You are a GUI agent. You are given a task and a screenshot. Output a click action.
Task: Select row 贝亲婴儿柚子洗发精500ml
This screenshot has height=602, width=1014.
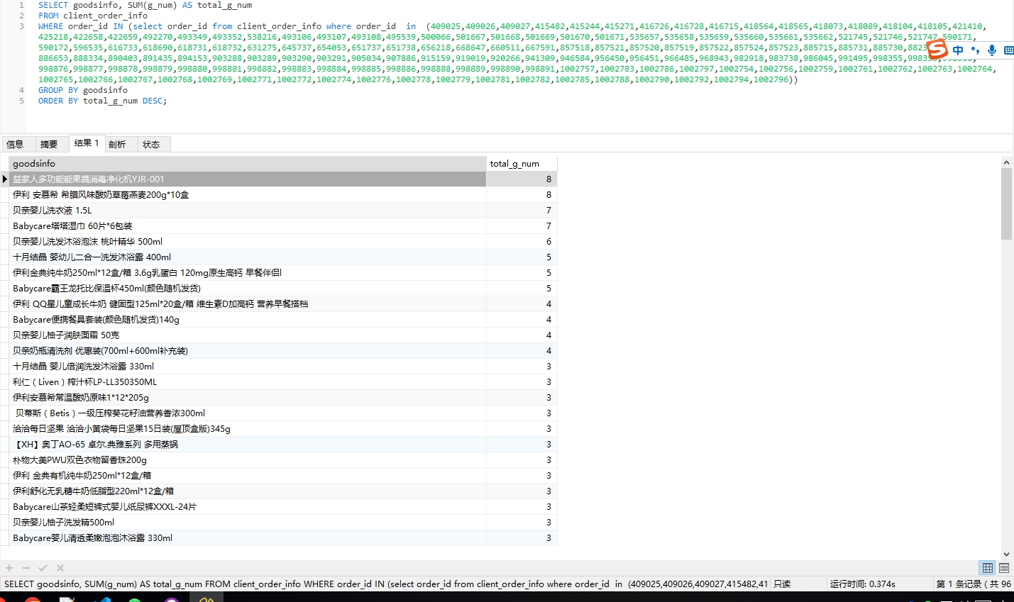pyautogui.click(x=248, y=523)
